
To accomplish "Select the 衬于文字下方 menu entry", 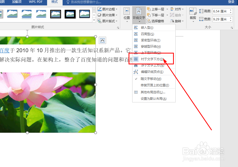I will [x=151, y=59].
